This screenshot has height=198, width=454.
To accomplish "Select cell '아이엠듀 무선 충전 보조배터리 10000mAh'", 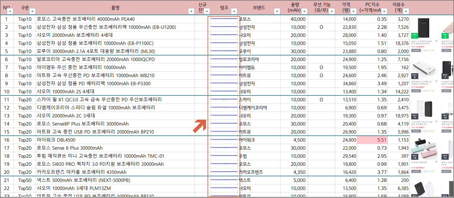I will pyautogui.click(x=115, y=67).
